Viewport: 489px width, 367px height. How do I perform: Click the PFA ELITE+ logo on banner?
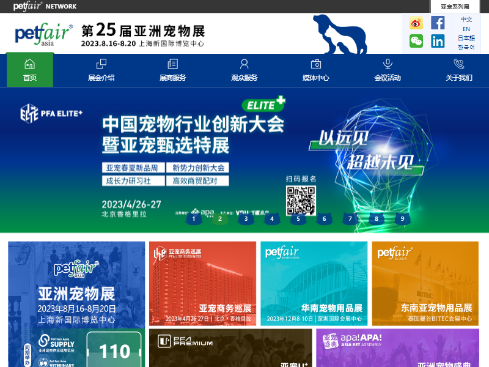51,113
